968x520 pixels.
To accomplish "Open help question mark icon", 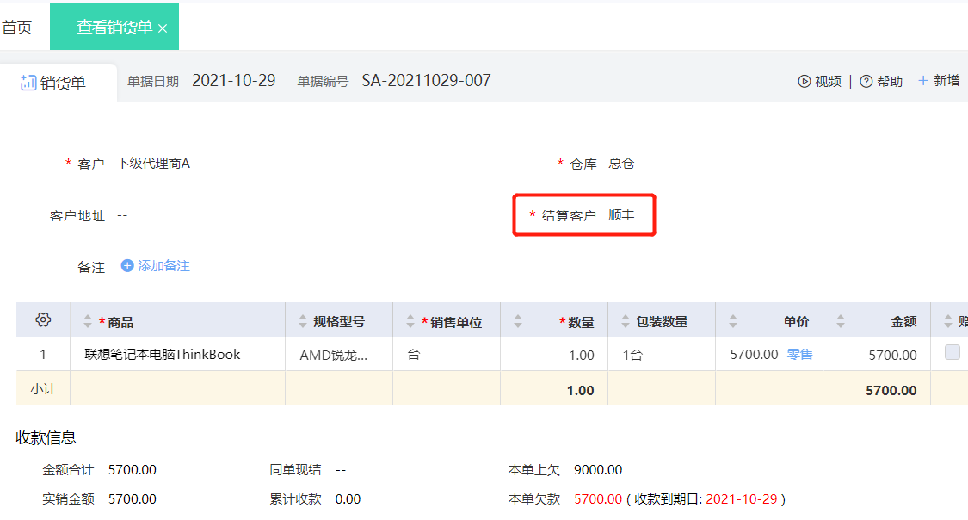I will pos(866,82).
